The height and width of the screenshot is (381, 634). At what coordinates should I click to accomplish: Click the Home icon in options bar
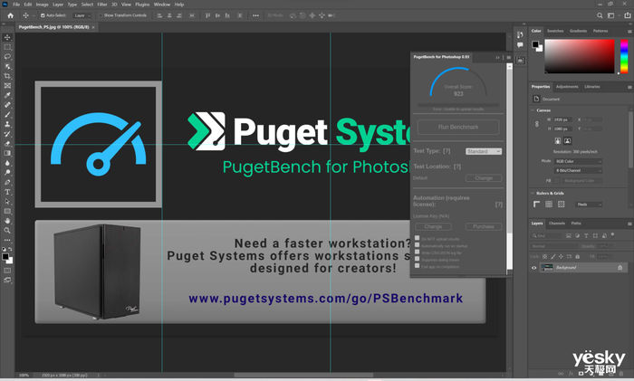click(10, 15)
